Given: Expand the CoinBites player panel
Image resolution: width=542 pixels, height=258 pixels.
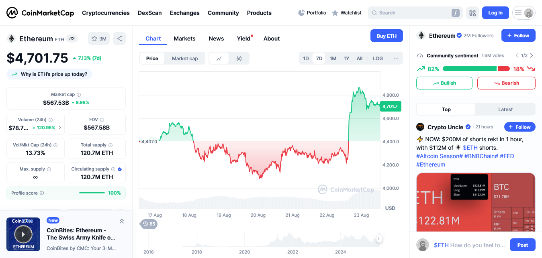Looking at the screenshot, I should 122,221.
